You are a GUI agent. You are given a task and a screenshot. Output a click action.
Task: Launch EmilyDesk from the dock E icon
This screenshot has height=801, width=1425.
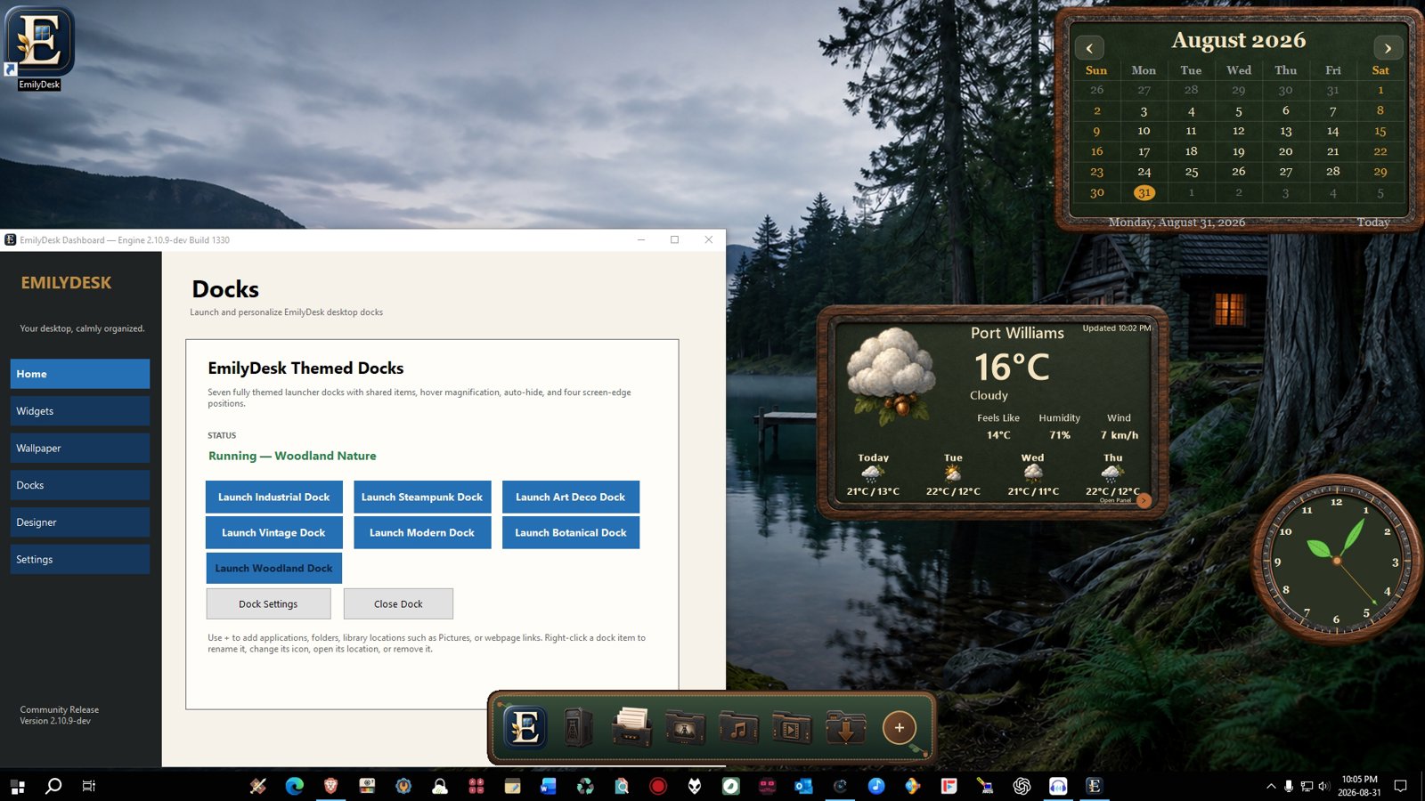[x=525, y=728]
